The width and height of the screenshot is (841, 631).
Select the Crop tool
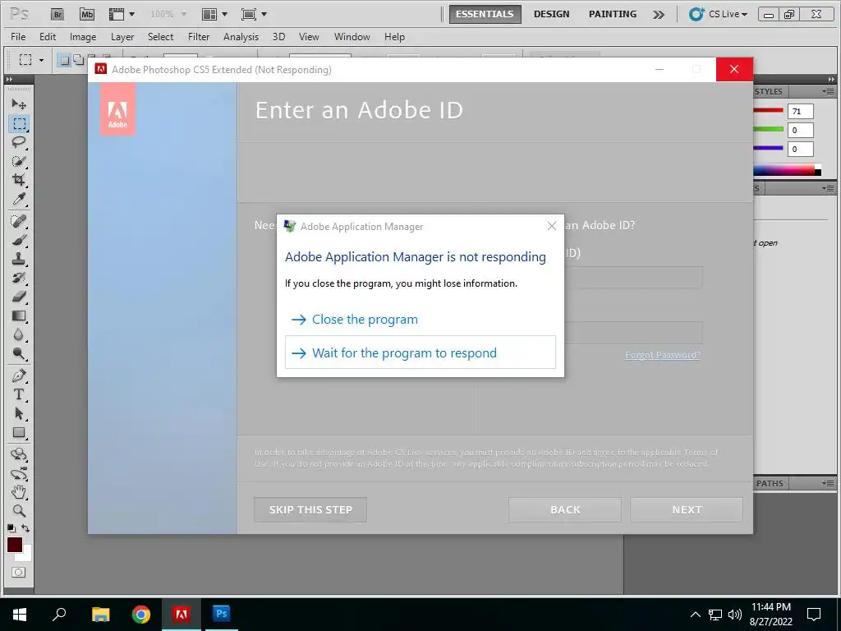(19, 180)
